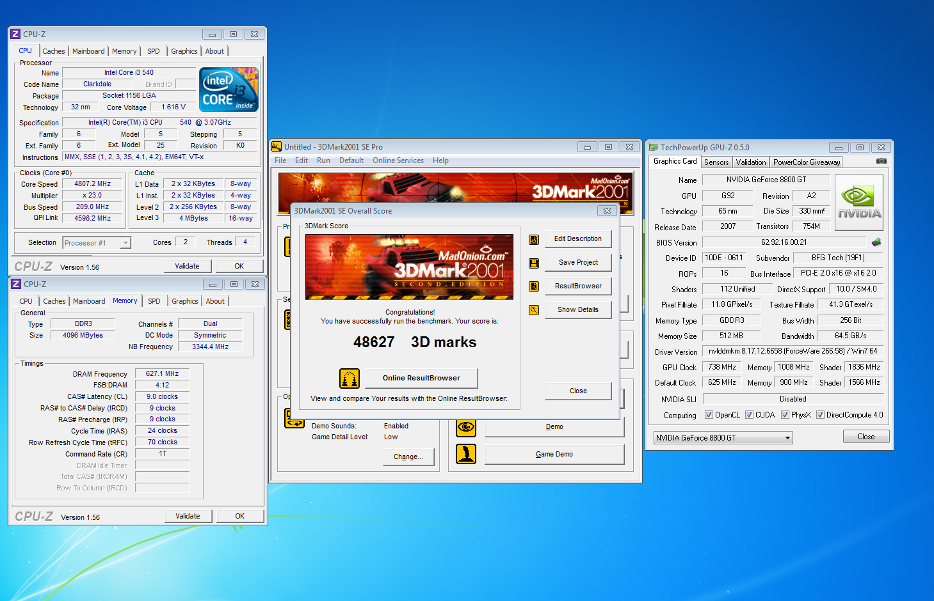Screen dimensions: 934x601
Task: Click the 3DMark2001 Second Edition banner image
Action: pos(409,267)
